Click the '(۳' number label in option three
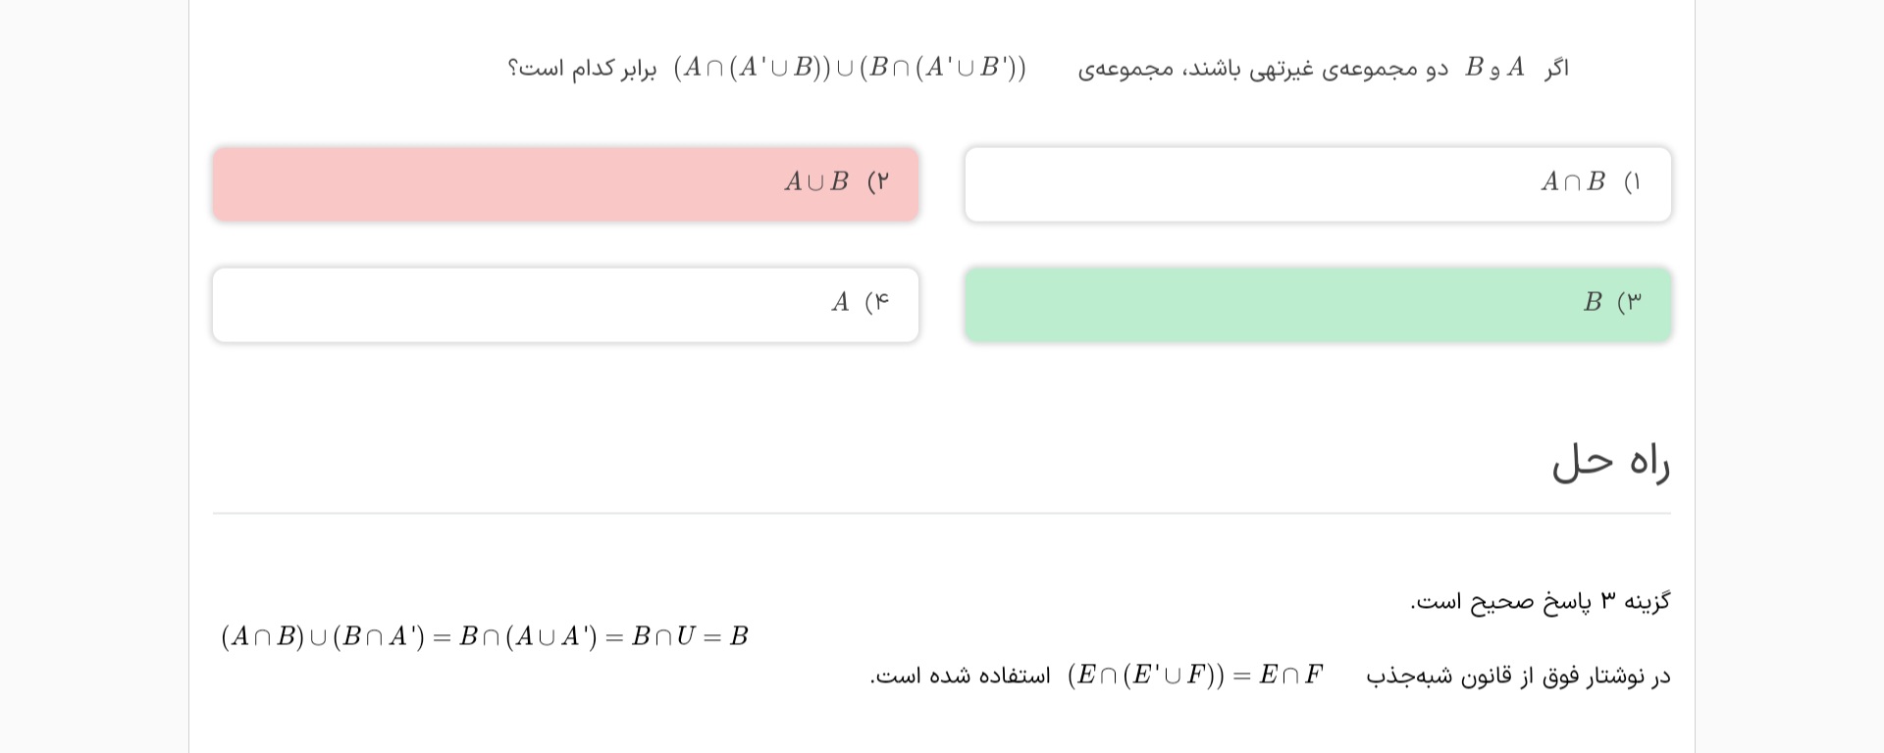The width and height of the screenshot is (1884, 753). pos(1629,302)
